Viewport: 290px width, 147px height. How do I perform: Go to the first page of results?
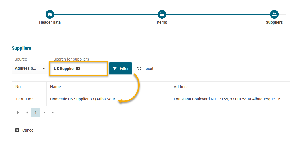point(18,112)
